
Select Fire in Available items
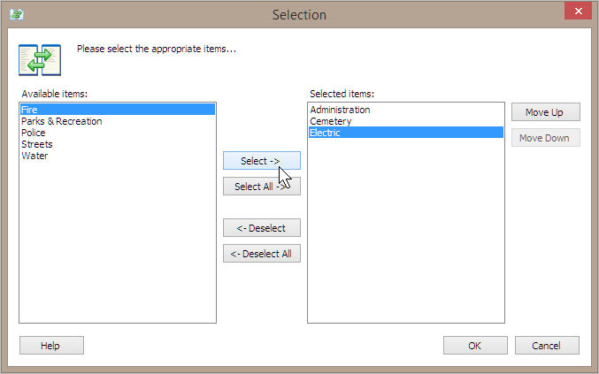(118, 110)
